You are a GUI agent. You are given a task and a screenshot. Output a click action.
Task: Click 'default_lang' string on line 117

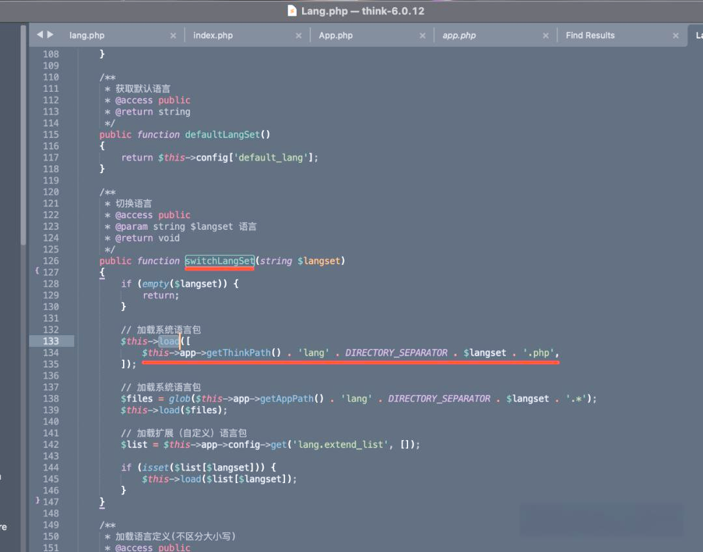coord(270,158)
